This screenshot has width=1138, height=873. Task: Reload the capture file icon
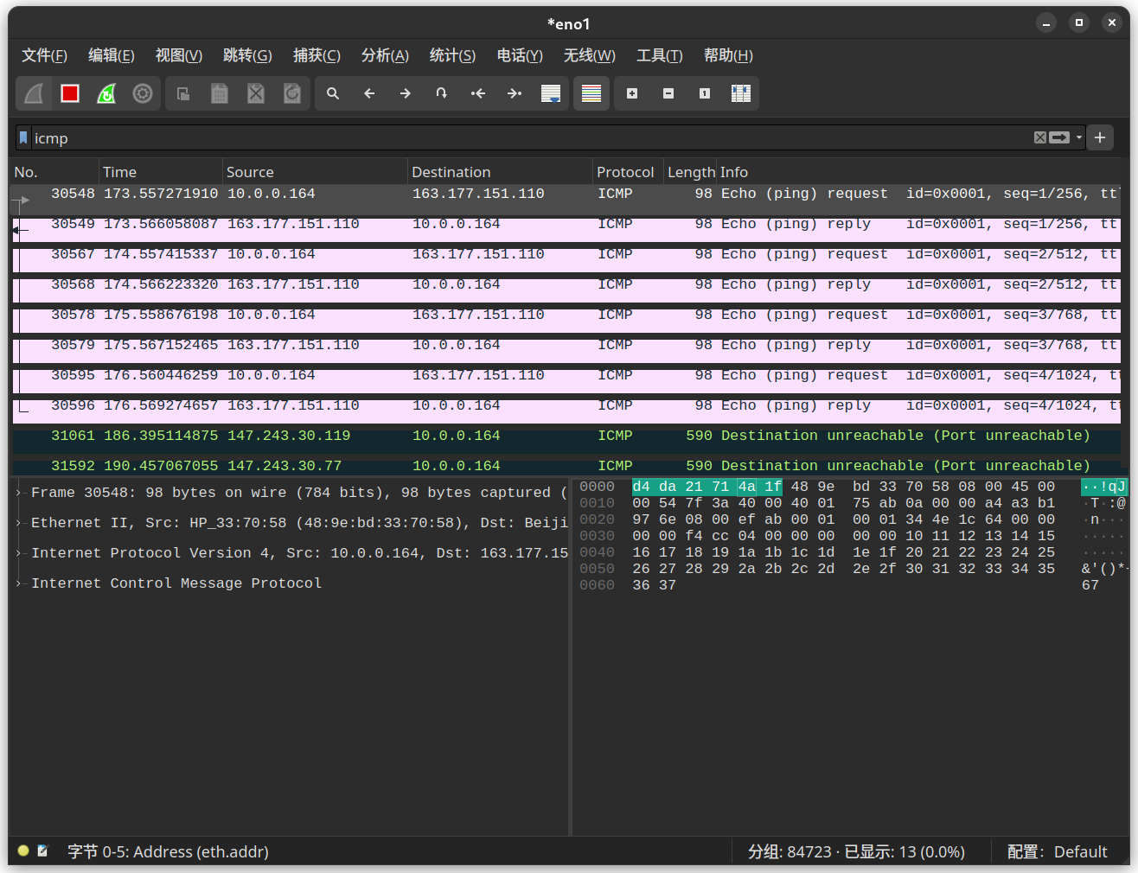pos(292,93)
